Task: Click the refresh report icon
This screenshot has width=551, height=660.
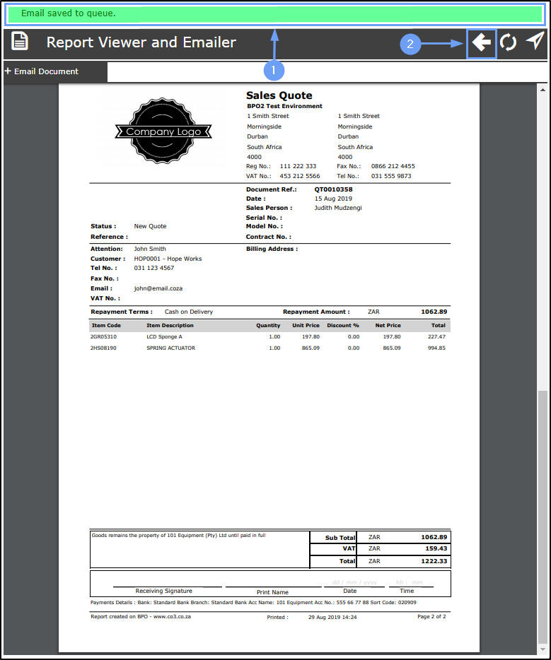Action: [508, 42]
